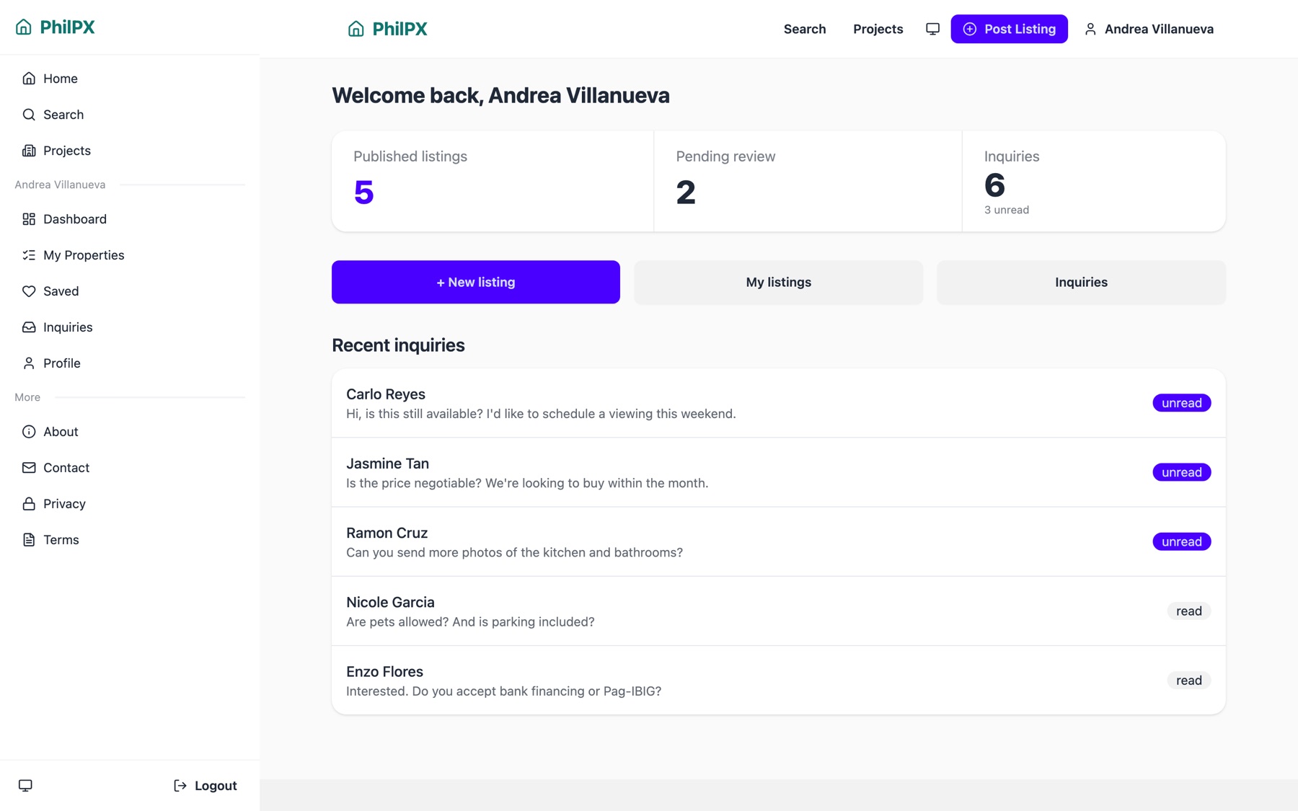Open the sidebar Projects building icon
The height and width of the screenshot is (811, 1298).
tap(29, 151)
